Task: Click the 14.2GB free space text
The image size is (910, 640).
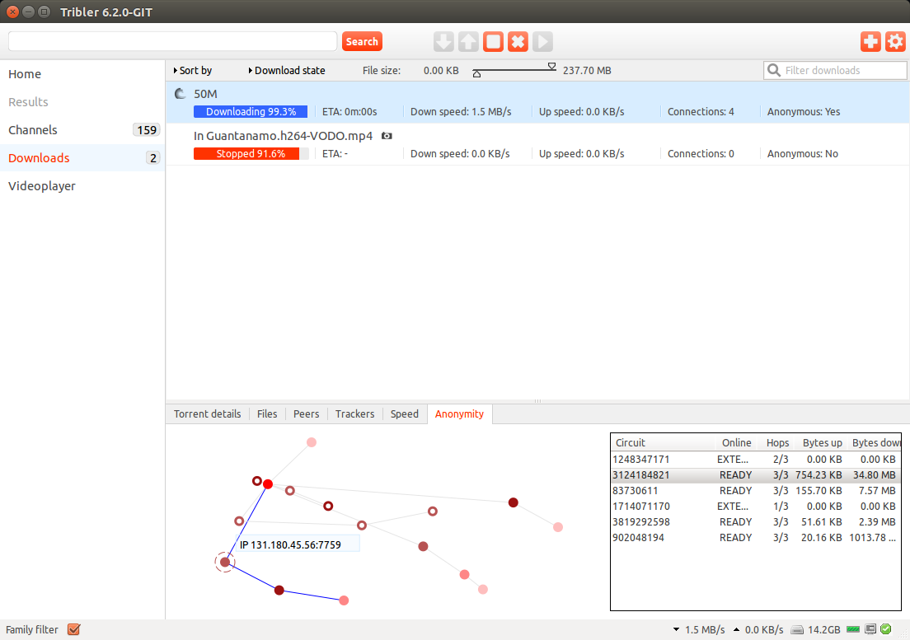Action: pyautogui.click(x=824, y=629)
